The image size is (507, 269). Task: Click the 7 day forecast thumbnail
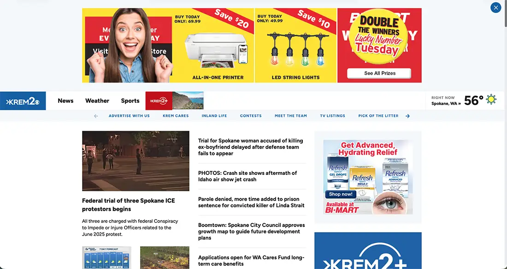click(x=107, y=257)
